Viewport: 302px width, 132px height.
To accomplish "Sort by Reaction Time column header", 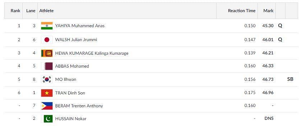I will 242,11.
